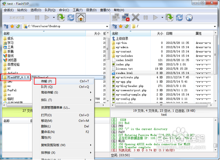Click the remote pane green transfer queue icon

tap(170, 18)
